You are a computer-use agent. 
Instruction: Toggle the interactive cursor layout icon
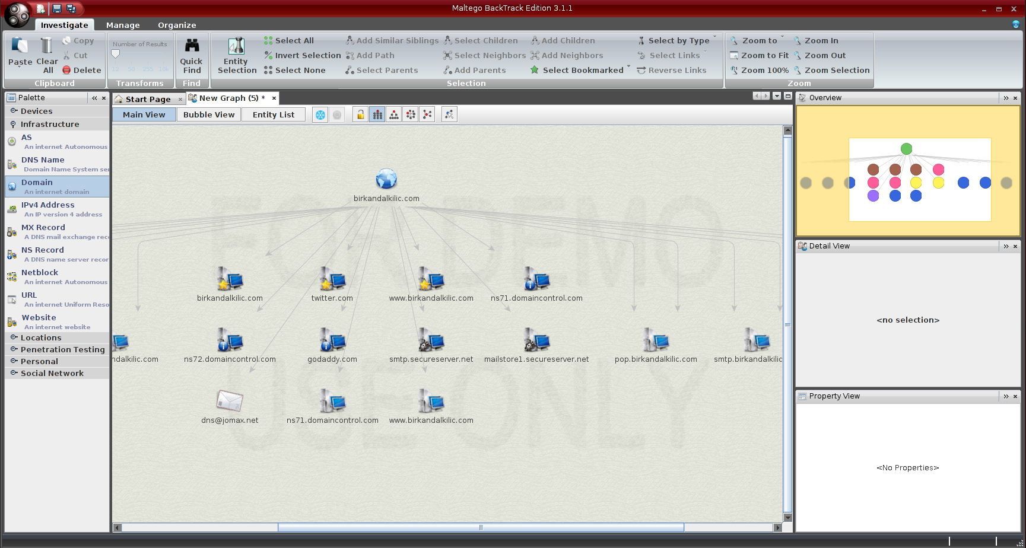tap(449, 114)
